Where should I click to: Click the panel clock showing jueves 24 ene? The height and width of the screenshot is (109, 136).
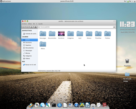67,1
